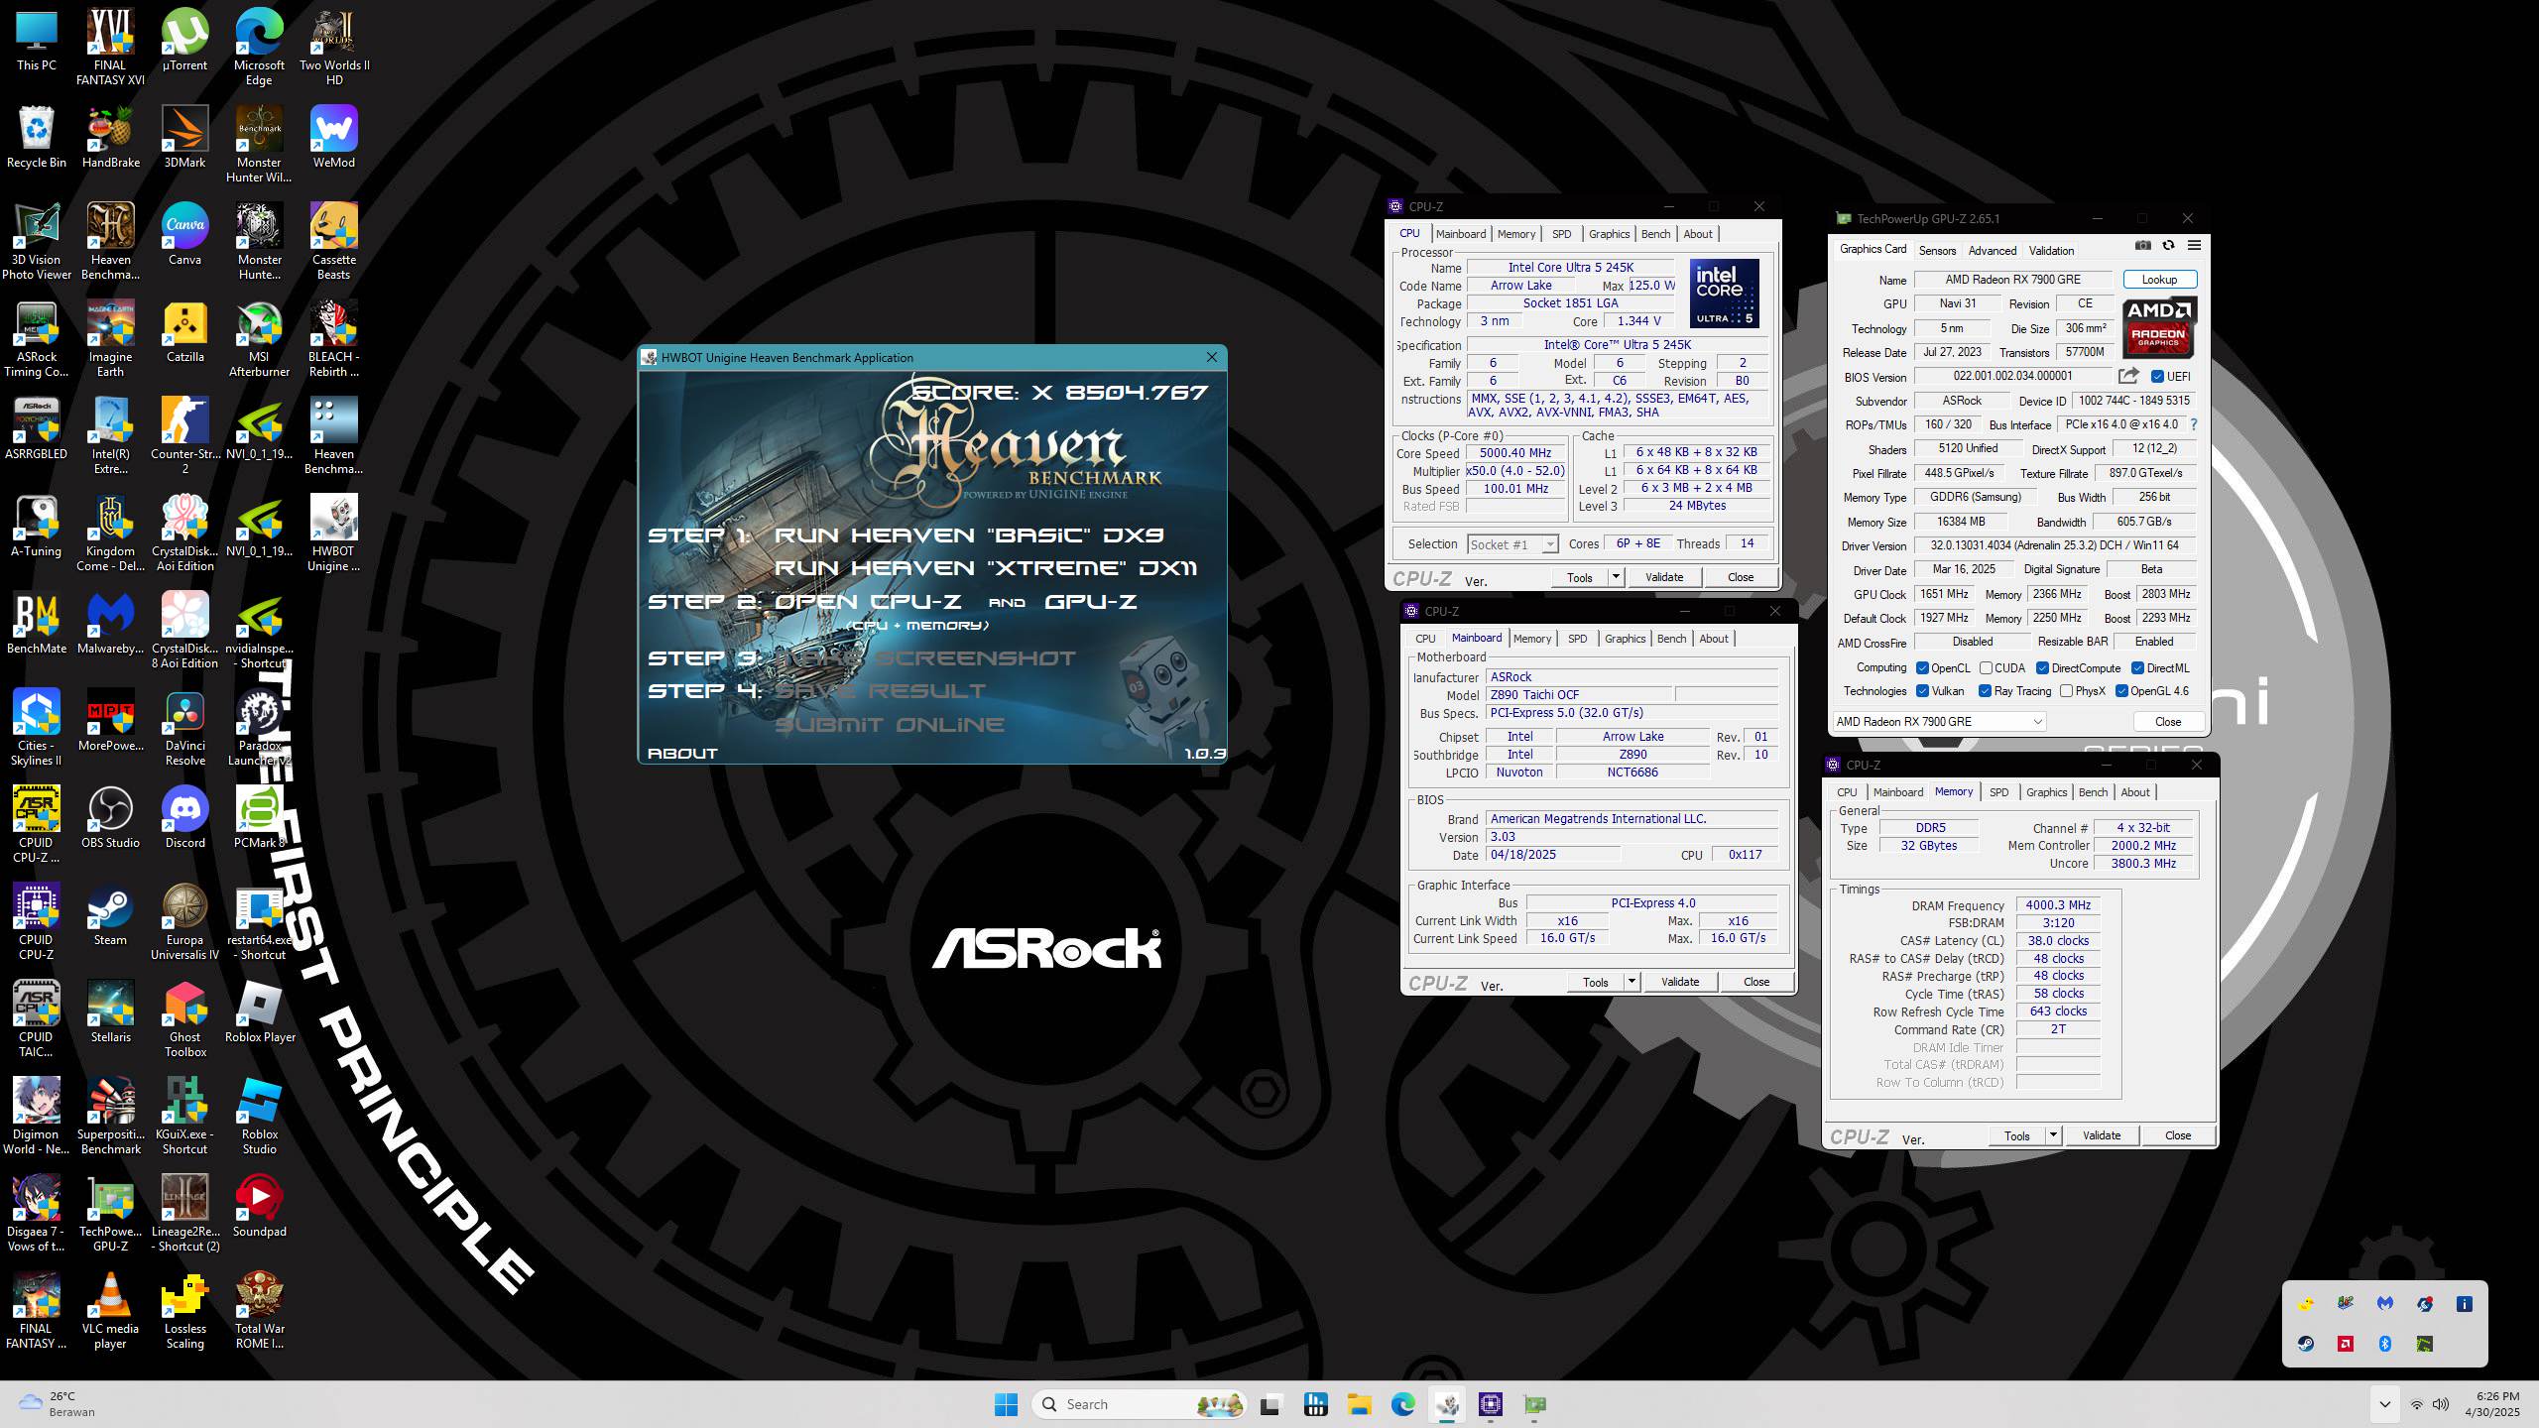This screenshot has width=2539, height=1428.
Task: Toggle the CUDA checkbox
Action: tap(1986, 668)
